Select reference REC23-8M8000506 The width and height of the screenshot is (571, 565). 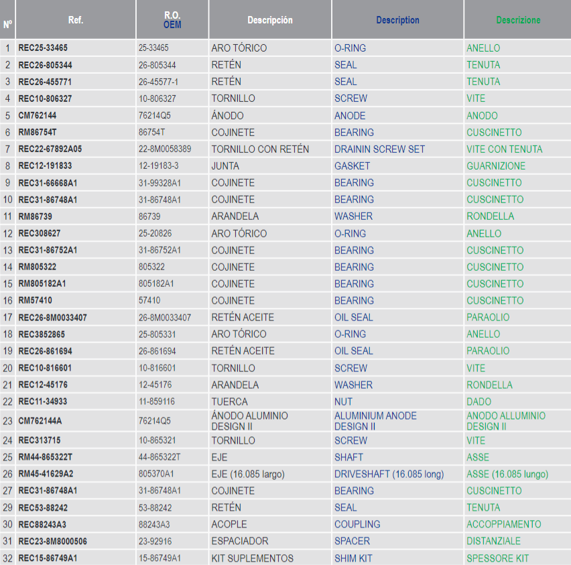click(52, 542)
